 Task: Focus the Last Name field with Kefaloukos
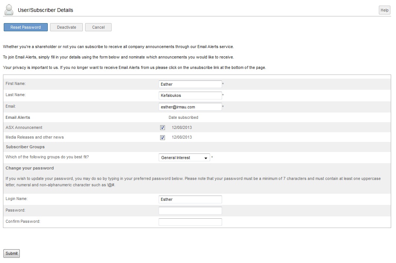coord(190,95)
